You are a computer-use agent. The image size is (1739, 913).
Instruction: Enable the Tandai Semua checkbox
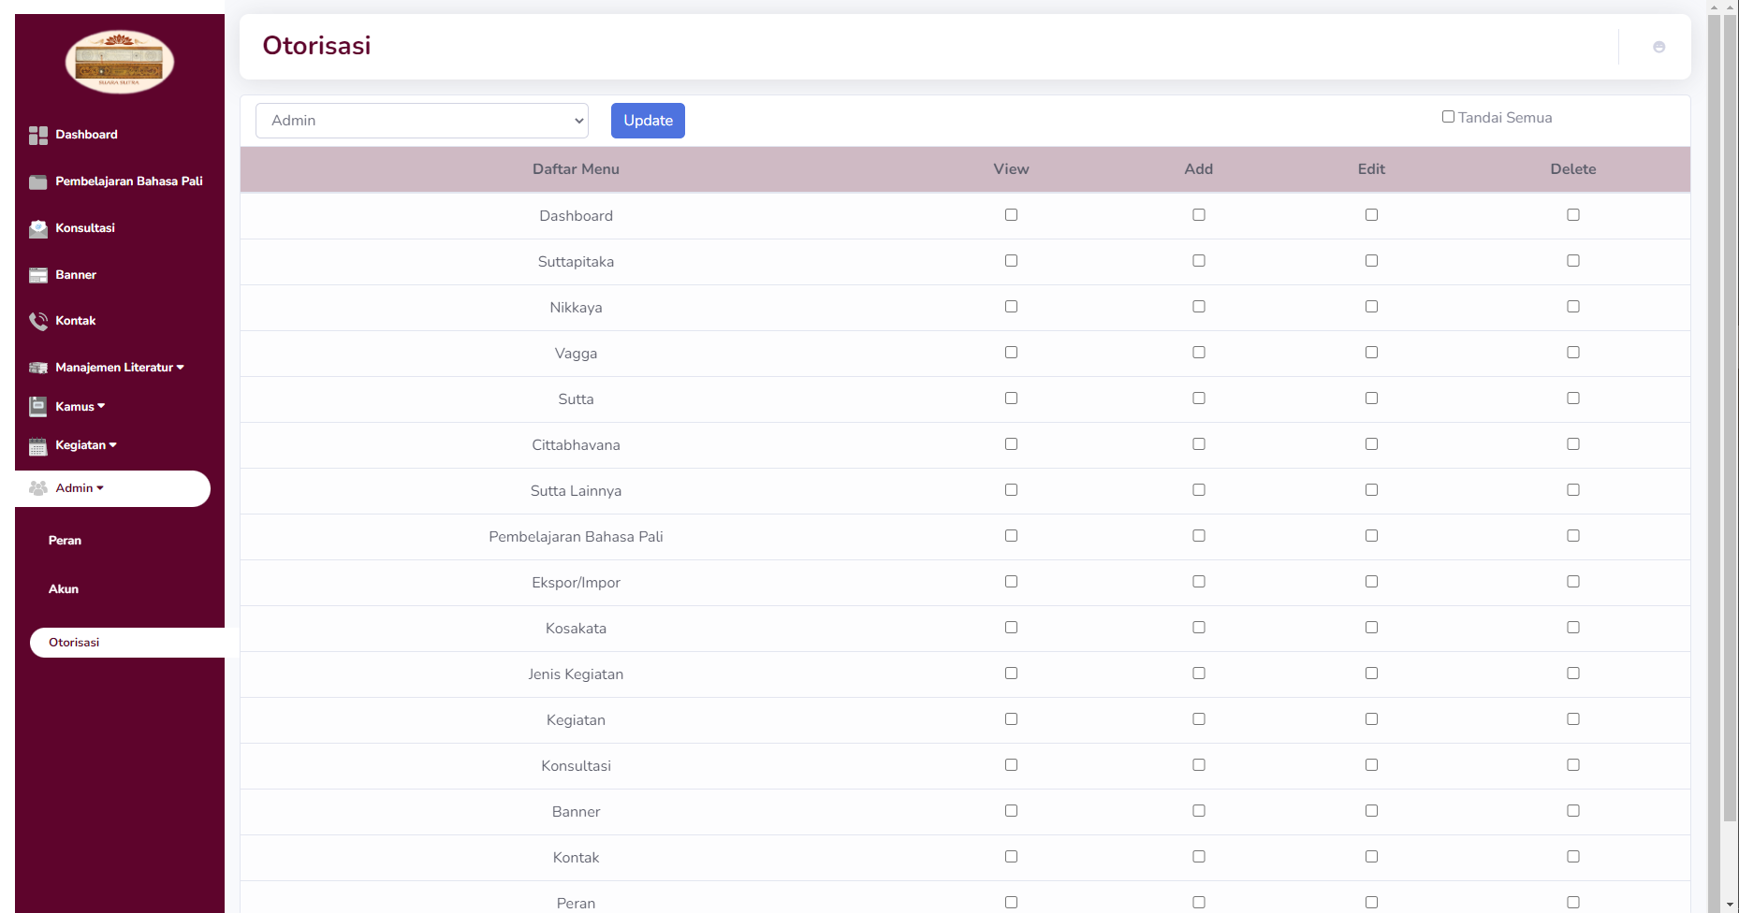pyautogui.click(x=1448, y=117)
